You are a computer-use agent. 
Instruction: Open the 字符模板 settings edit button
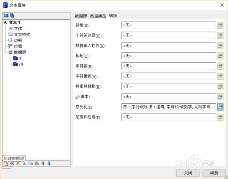220,76
